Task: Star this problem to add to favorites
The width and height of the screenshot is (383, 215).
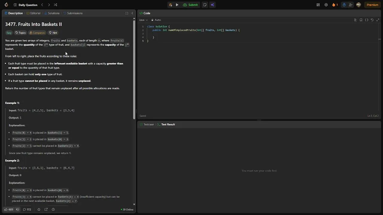Action: (x=39, y=209)
